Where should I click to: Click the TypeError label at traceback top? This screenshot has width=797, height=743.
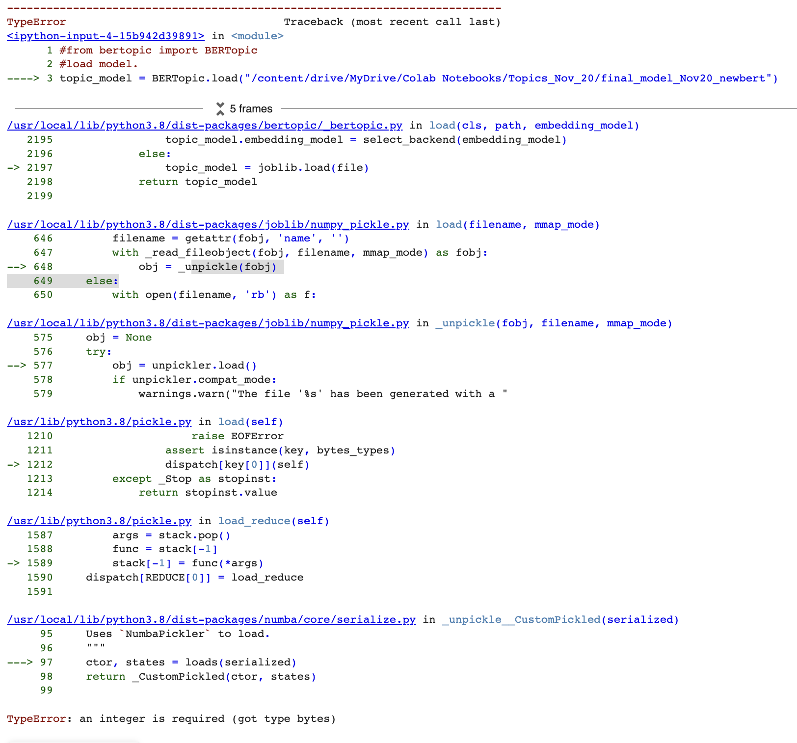36,22
